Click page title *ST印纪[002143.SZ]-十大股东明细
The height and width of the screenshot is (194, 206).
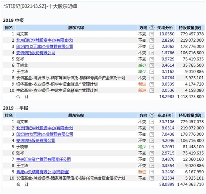40,6
